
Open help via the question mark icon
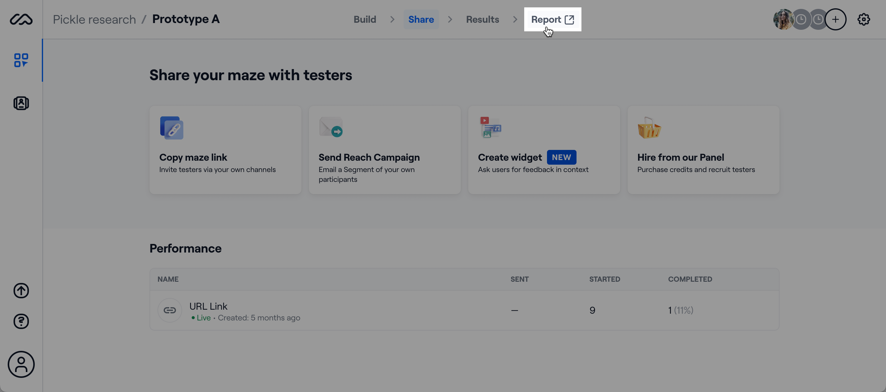[21, 322]
